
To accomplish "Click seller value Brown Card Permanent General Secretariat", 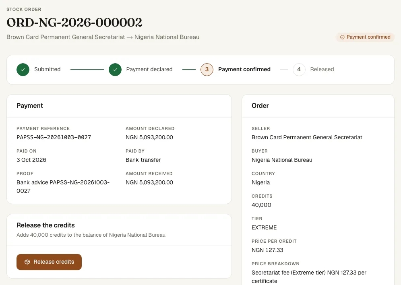I will pos(307,137).
